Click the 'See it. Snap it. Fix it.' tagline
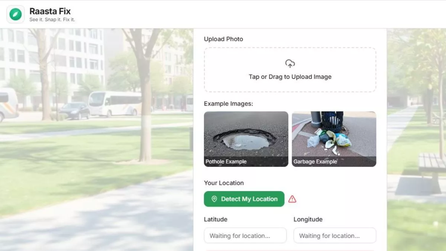 [x=52, y=20]
